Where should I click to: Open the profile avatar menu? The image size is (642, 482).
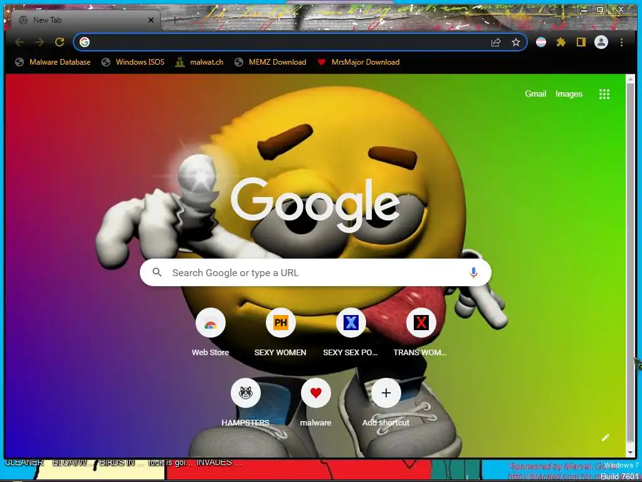pyautogui.click(x=601, y=42)
